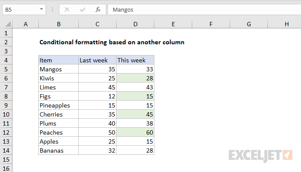Screen dimensions: 301x172
Task: Open the Insert Function fx dialog
Action: click(98, 9)
